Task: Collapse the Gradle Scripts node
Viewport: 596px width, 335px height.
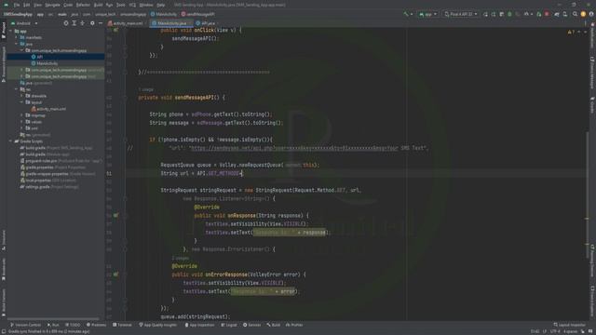Action: pos(11,141)
